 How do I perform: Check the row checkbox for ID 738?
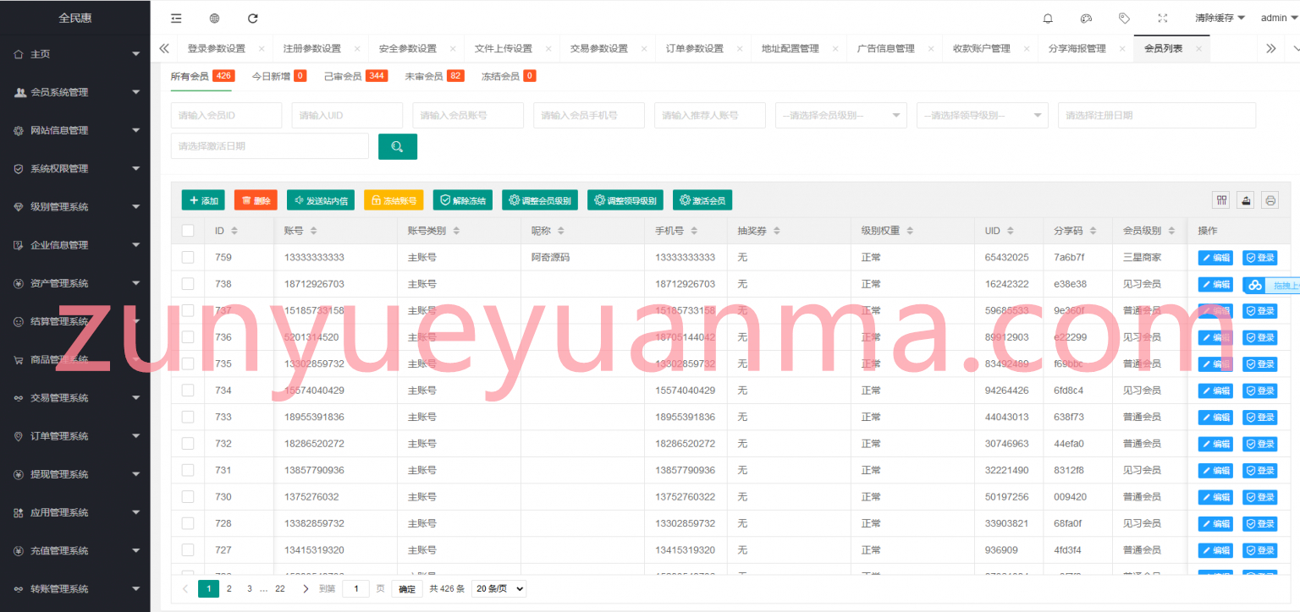click(188, 284)
